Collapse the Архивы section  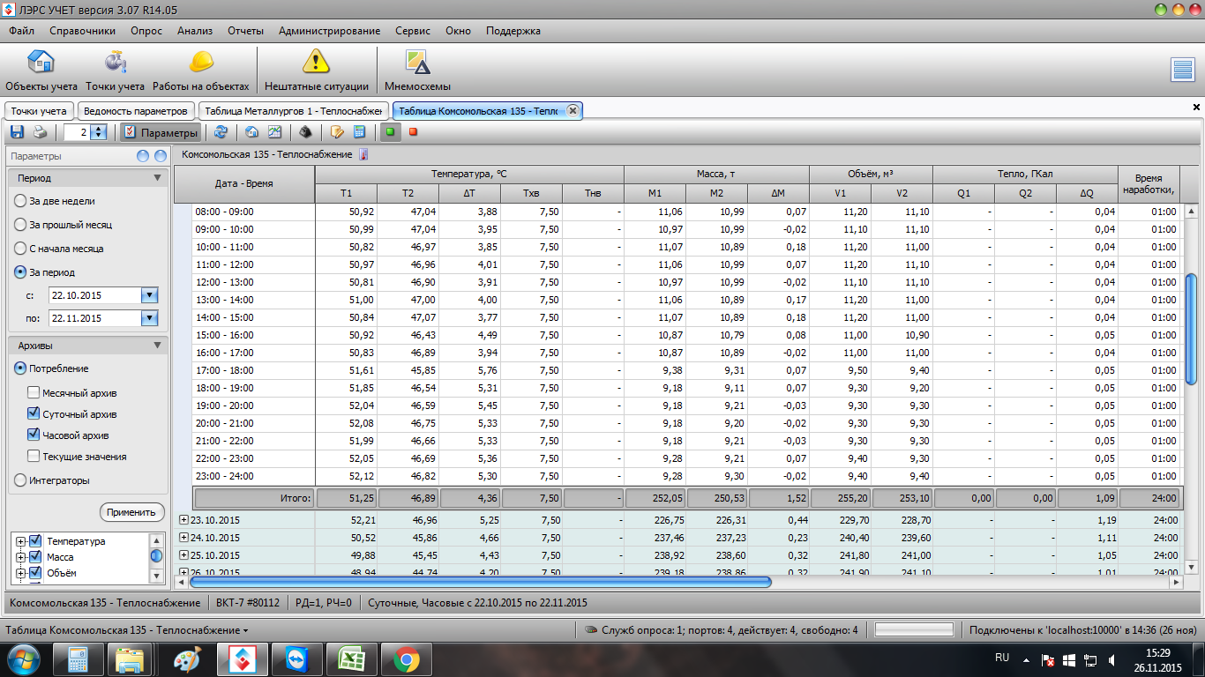tap(157, 346)
